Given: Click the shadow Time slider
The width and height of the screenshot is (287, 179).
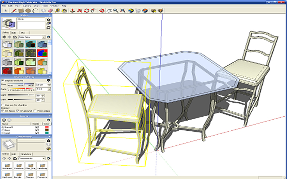Looking at the screenshot, I should 22,85.
